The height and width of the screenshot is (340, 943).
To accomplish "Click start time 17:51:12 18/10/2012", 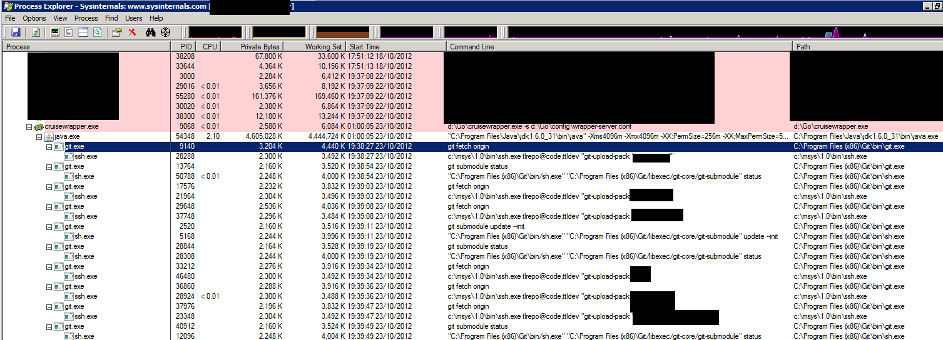I will pos(380,56).
